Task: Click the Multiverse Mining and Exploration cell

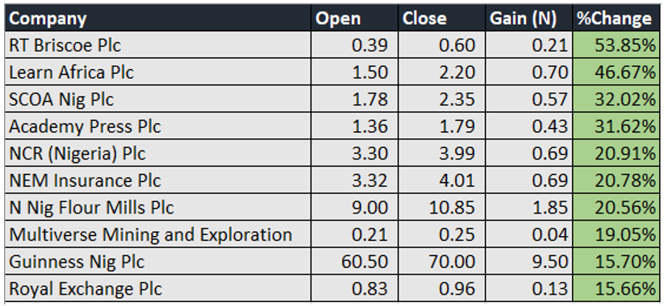Action: click(158, 234)
